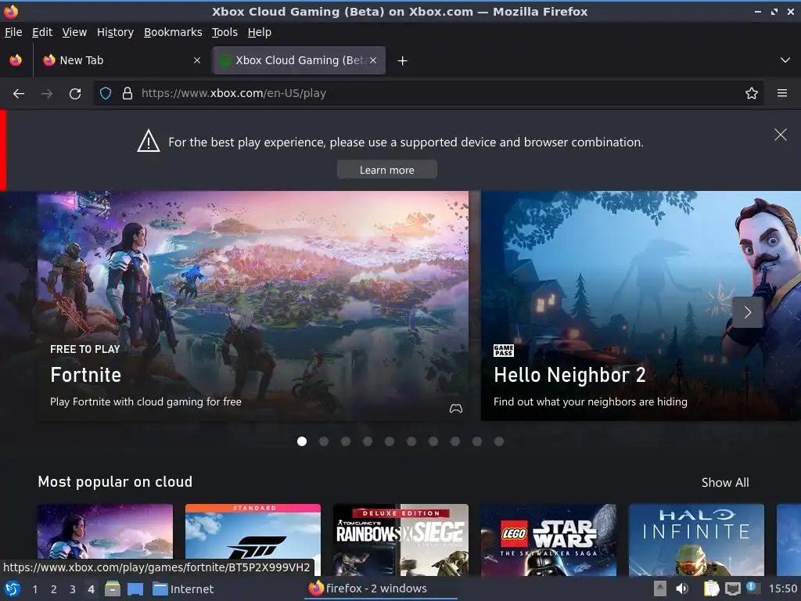Select the first carousel page dot
The image size is (801, 601).
point(302,441)
